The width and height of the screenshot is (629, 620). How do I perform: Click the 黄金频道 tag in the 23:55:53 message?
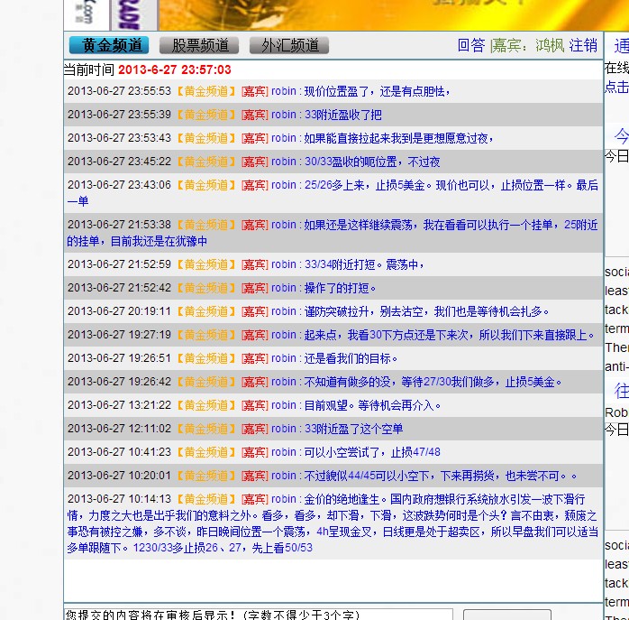pos(205,91)
